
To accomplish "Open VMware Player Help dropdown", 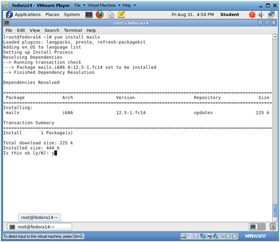I will coord(129,5).
